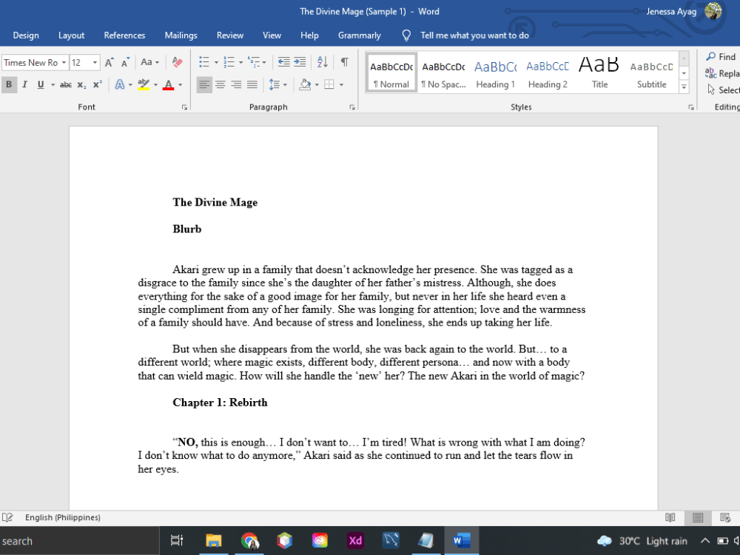Sort the selected text alphabetically
The height and width of the screenshot is (555, 740).
click(x=323, y=62)
